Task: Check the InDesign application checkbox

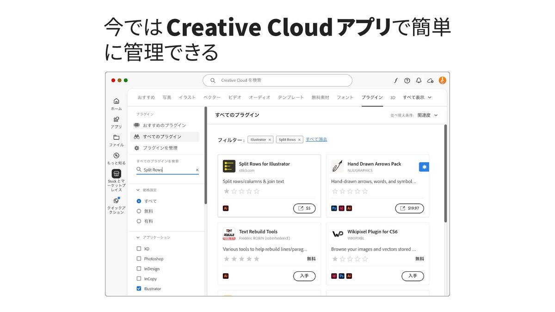Action: (139, 269)
